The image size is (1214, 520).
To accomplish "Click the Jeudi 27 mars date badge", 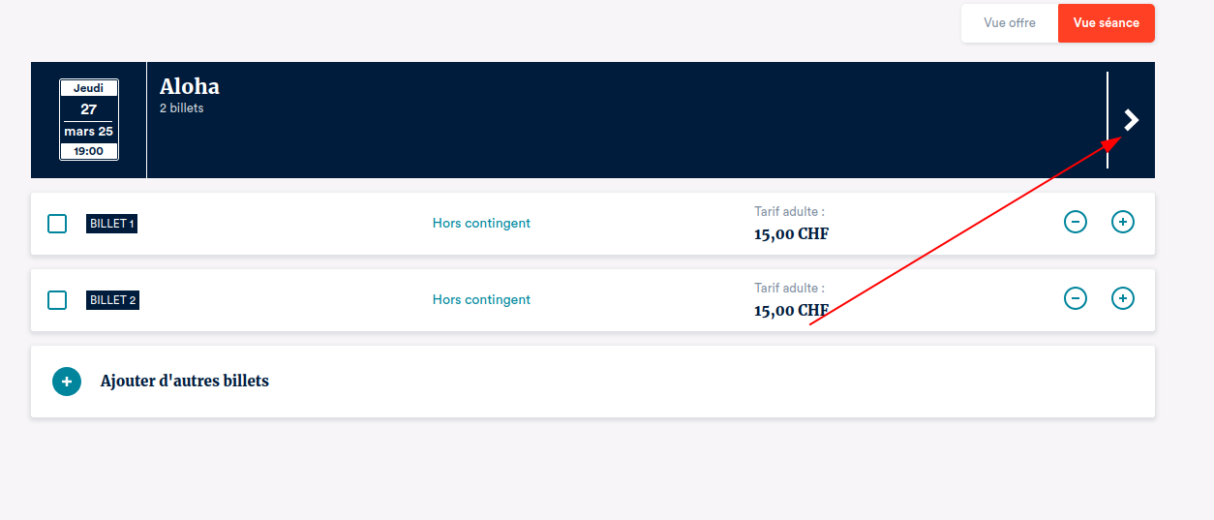I will 89,119.
